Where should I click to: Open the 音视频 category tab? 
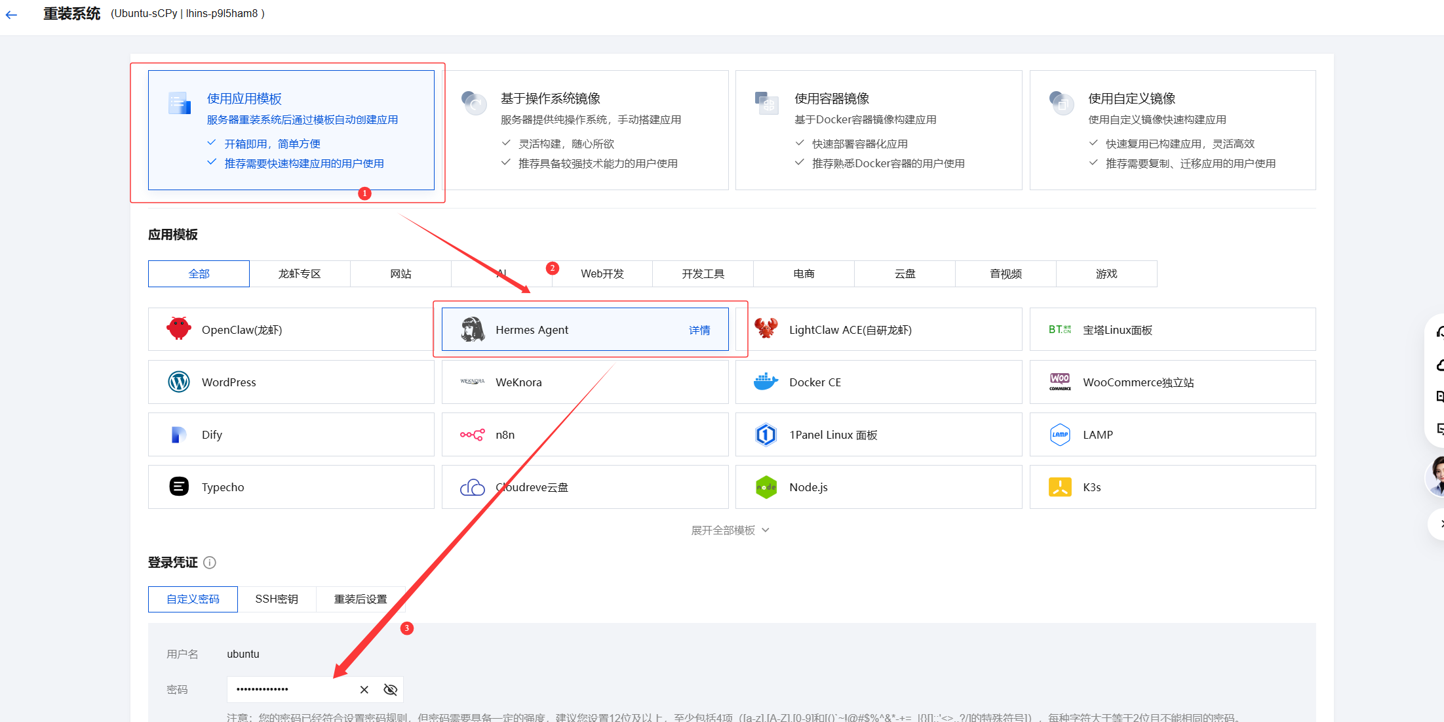[1006, 273]
